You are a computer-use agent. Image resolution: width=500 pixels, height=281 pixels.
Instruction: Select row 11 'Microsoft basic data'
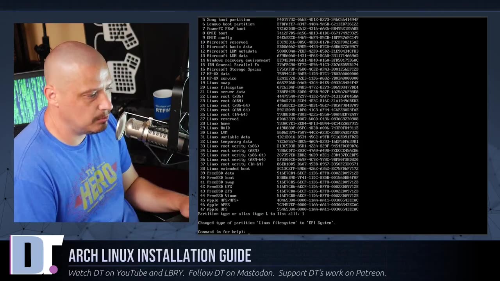(279, 47)
